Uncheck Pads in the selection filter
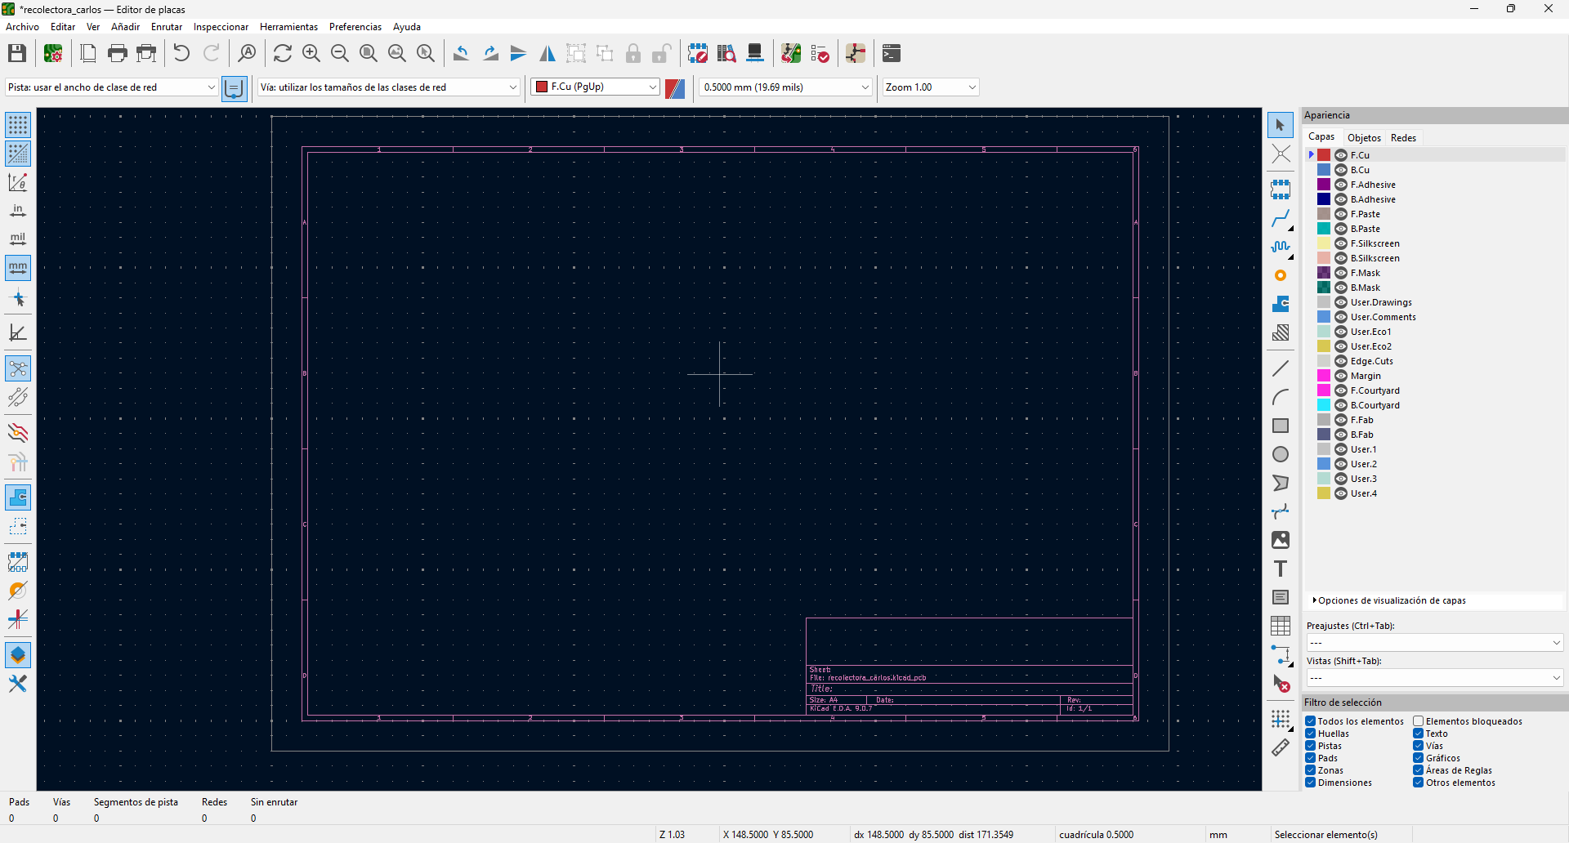The width and height of the screenshot is (1569, 843). [x=1310, y=758]
